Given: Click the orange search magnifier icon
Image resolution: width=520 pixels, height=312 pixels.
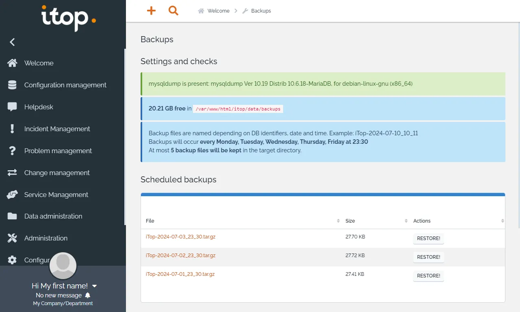Looking at the screenshot, I should point(173,11).
